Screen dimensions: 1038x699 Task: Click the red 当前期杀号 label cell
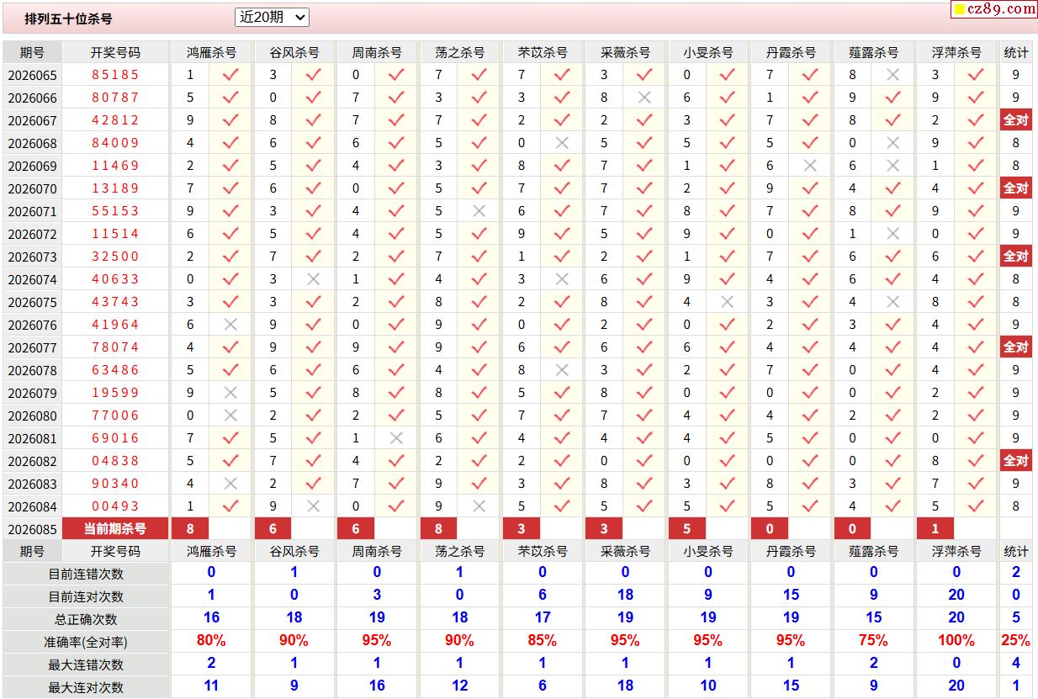[115, 529]
